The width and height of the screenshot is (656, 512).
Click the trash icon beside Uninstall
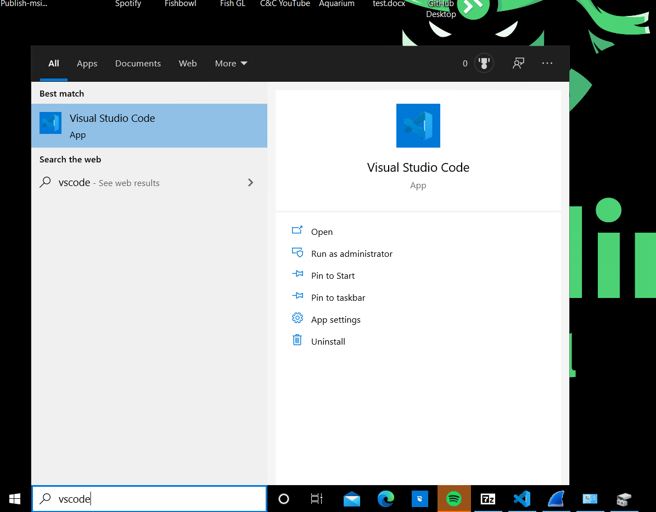coord(297,340)
